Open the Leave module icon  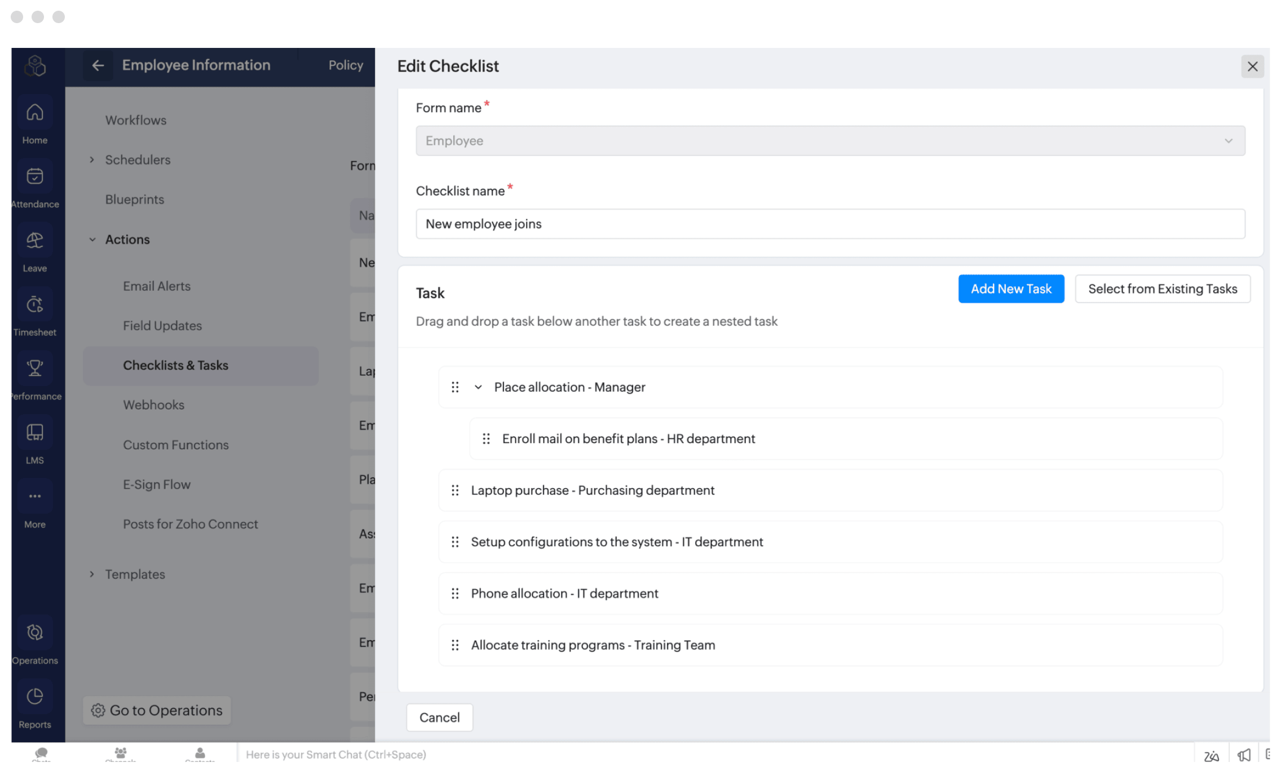(x=35, y=241)
